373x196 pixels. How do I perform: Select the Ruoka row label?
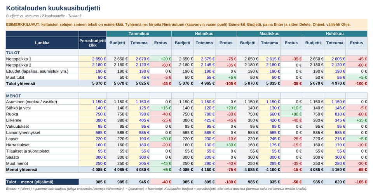coord(42,114)
